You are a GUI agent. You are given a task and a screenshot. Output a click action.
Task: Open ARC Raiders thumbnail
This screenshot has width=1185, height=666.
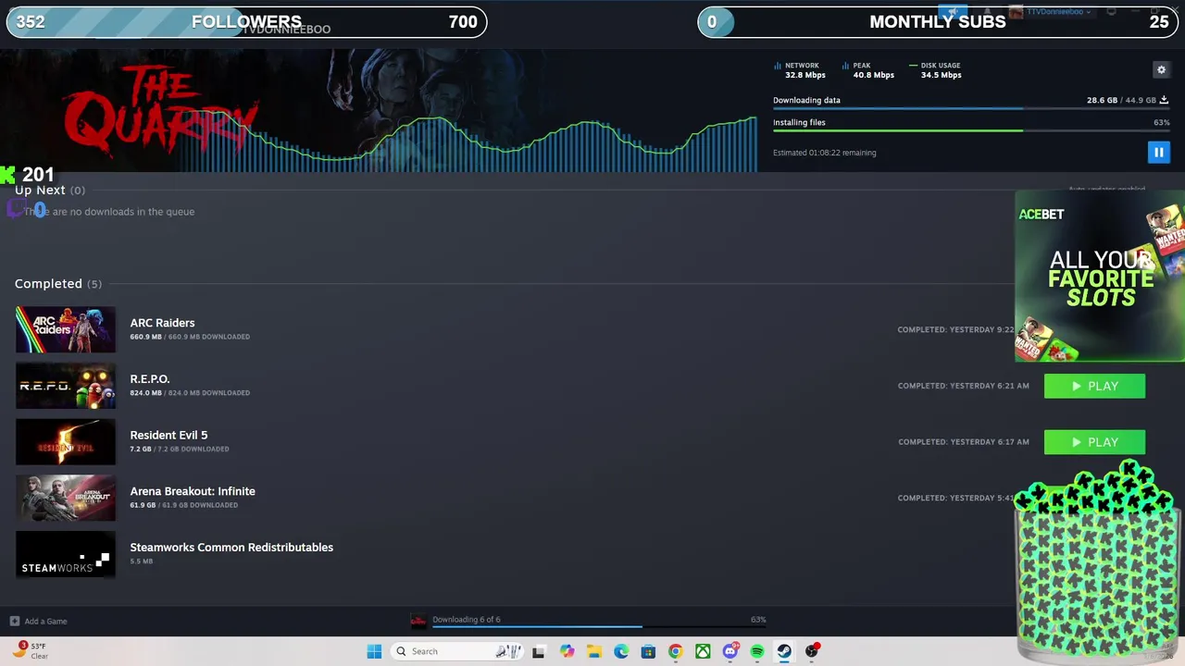point(66,329)
